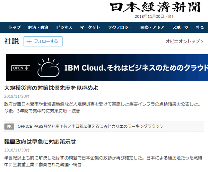Open article 韓国政府は早急に対応策示せ
This screenshot has height=172, width=208.
tap(40, 142)
